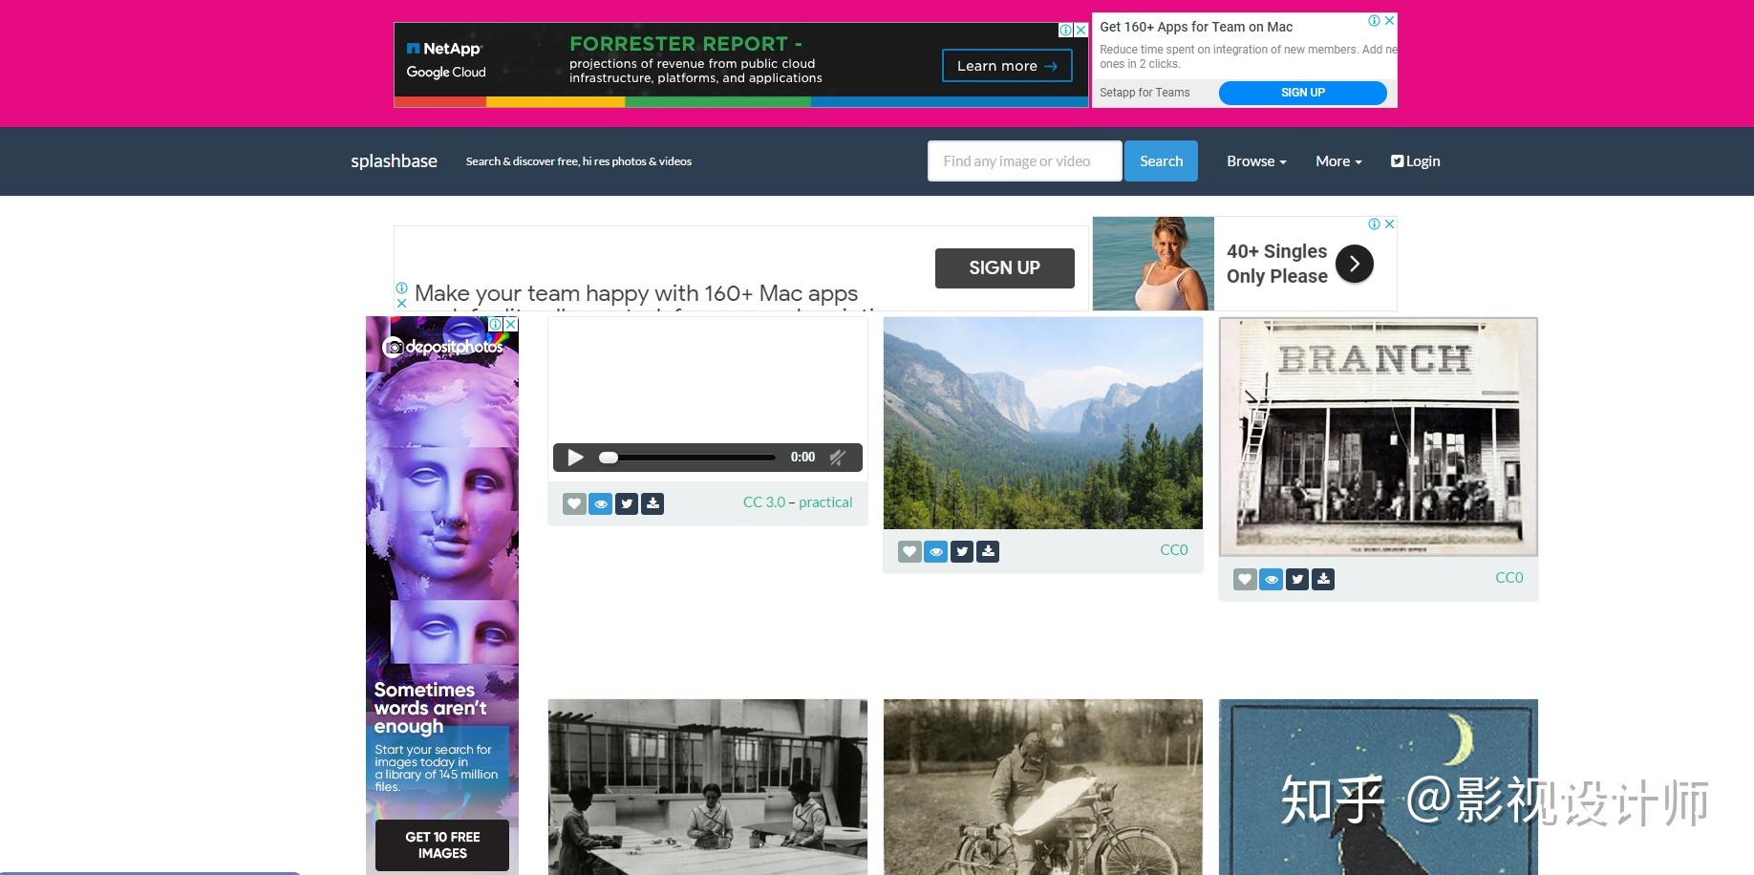Play the video in the first card
Screen dimensions: 1754x875
point(575,458)
